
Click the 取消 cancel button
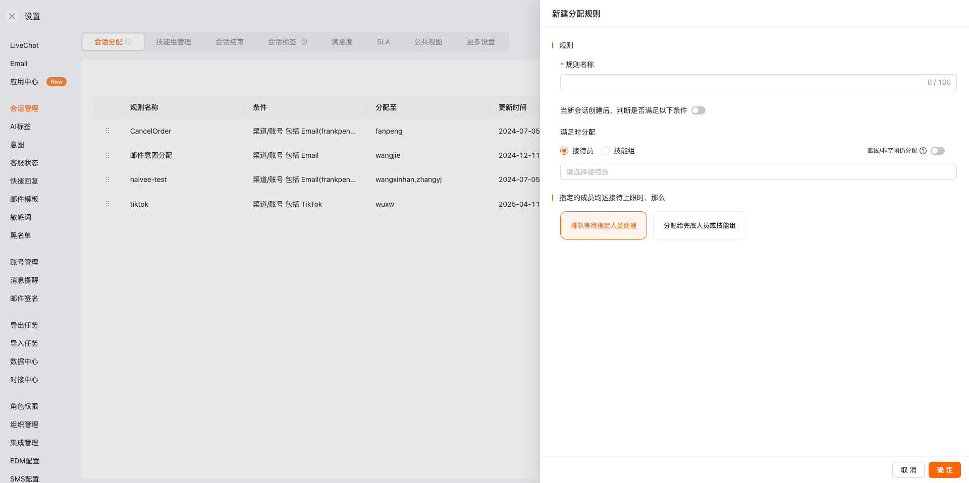click(x=908, y=470)
